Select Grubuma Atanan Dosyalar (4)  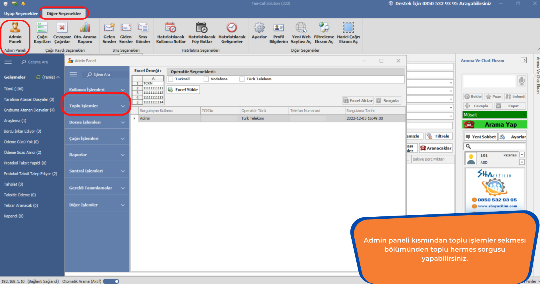pos(29,110)
